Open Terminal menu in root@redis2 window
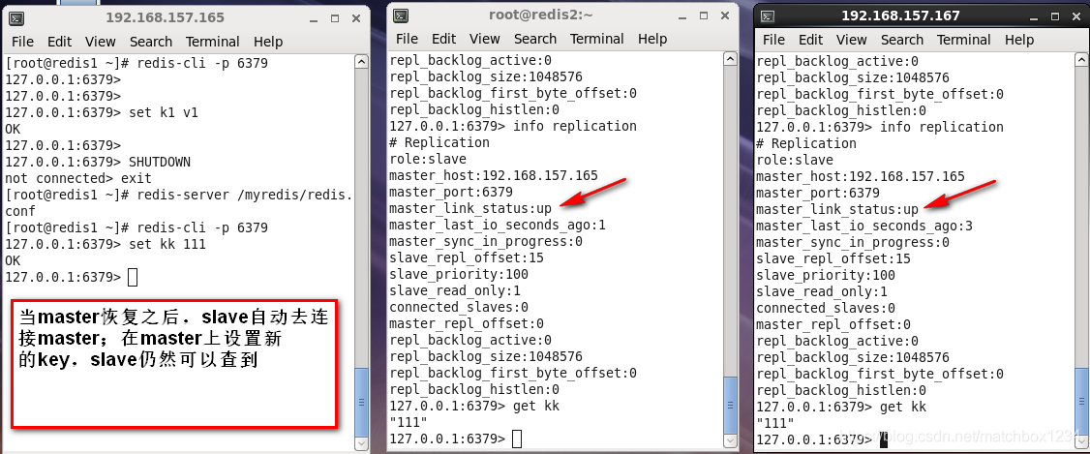 [597, 39]
